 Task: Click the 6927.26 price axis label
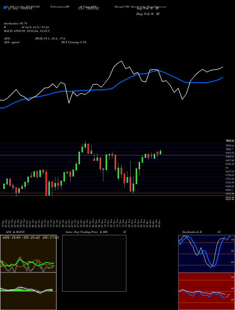[230, 160]
